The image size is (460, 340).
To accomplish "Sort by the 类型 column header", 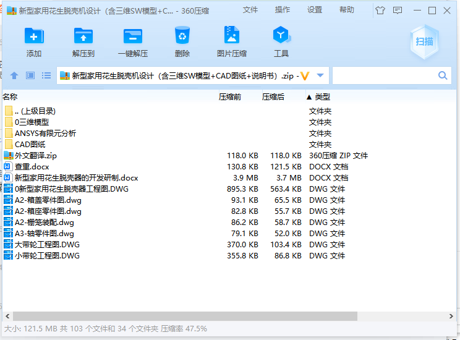I will point(322,97).
